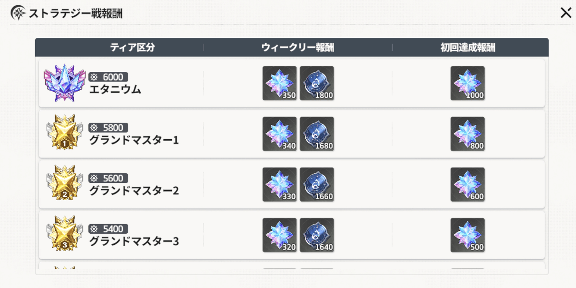The image size is (576, 288).
Task: Select グランドマスター1 first-clear crystal reward 800
Action: point(468,134)
